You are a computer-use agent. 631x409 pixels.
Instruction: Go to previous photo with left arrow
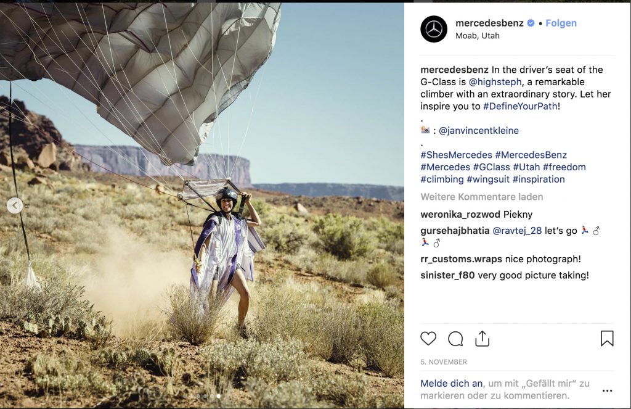tap(15, 205)
